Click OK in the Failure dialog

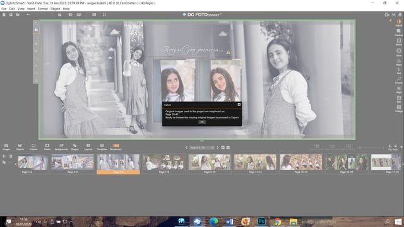[x=202, y=122]
